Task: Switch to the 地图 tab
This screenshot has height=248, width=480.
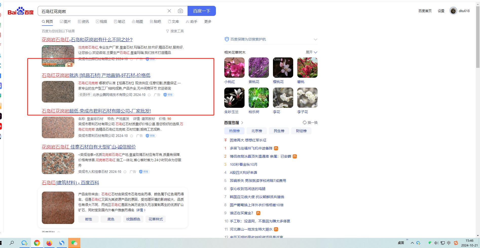Action: [137, 22]
